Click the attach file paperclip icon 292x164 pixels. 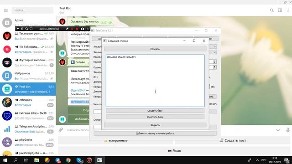tap(61, 130)
